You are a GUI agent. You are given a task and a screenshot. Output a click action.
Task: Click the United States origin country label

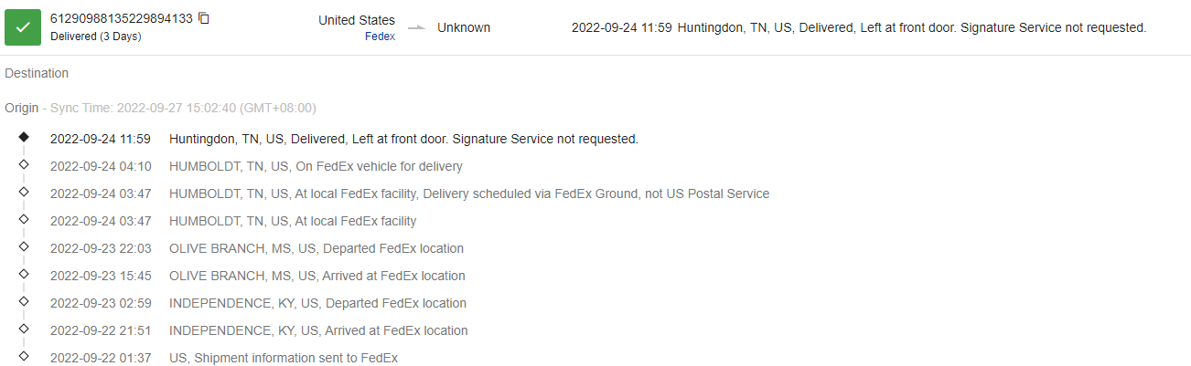tap(357, 20)
